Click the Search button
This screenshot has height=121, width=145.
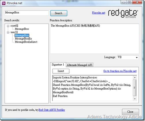click(x=59, y=13)
